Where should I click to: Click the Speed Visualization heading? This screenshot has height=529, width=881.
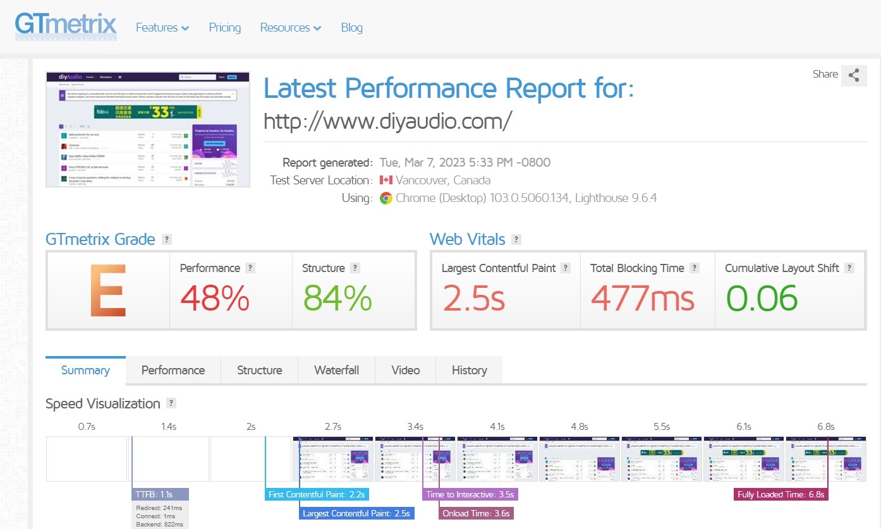[x=103, y=404]
